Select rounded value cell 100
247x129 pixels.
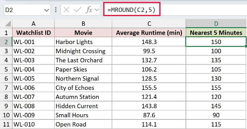[216, 51]
